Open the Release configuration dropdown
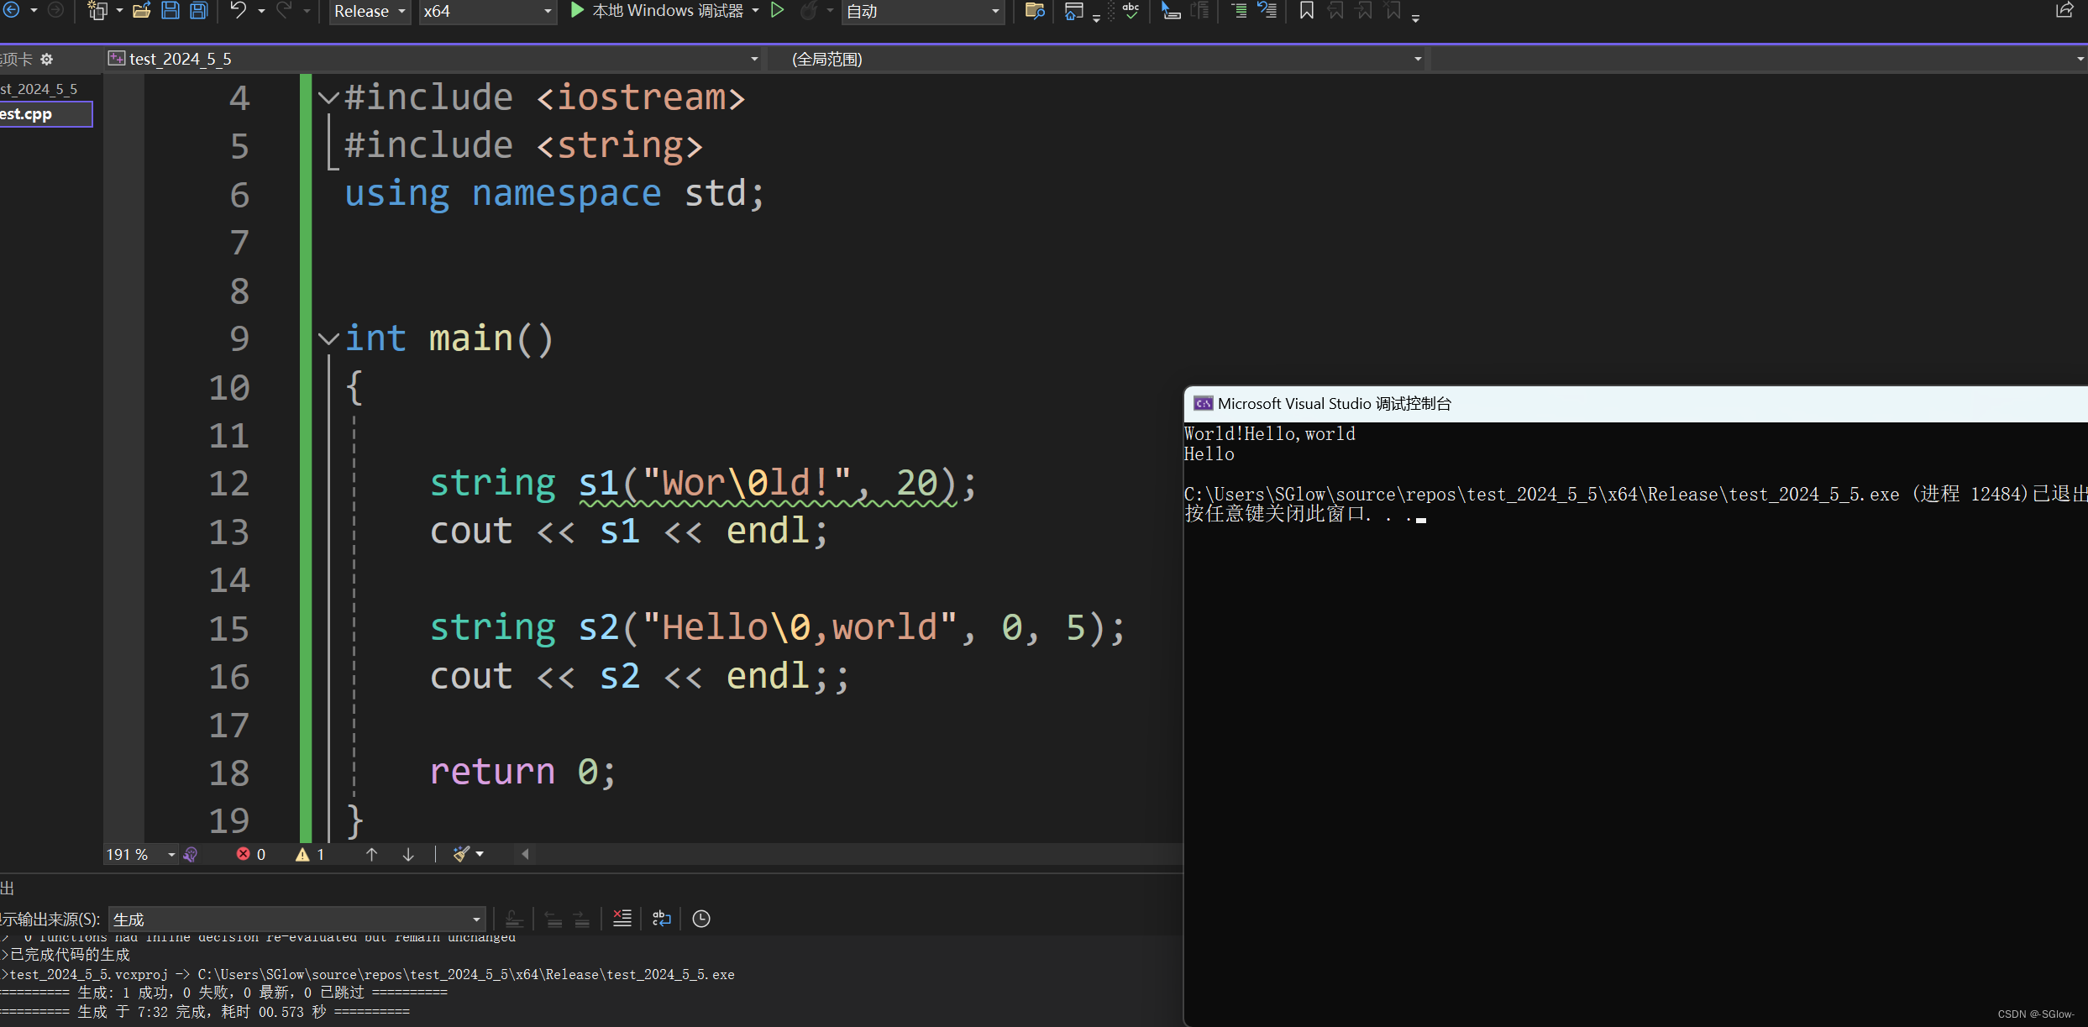 370,11
